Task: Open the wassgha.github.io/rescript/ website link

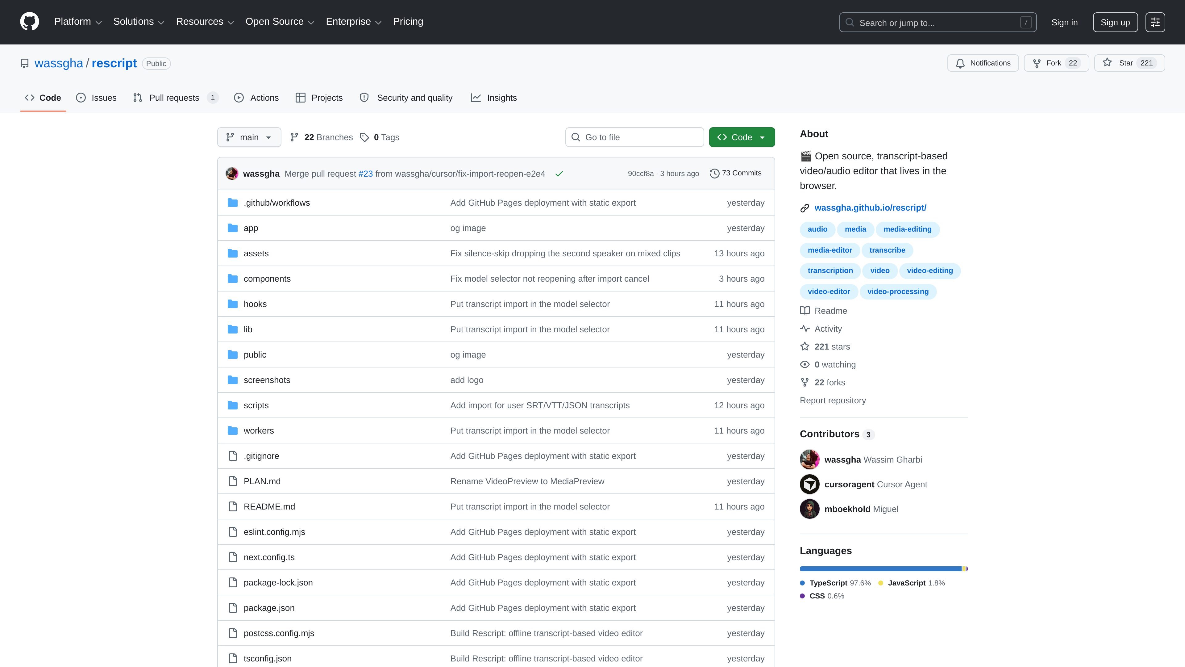Action: click(x=870, y=208)
